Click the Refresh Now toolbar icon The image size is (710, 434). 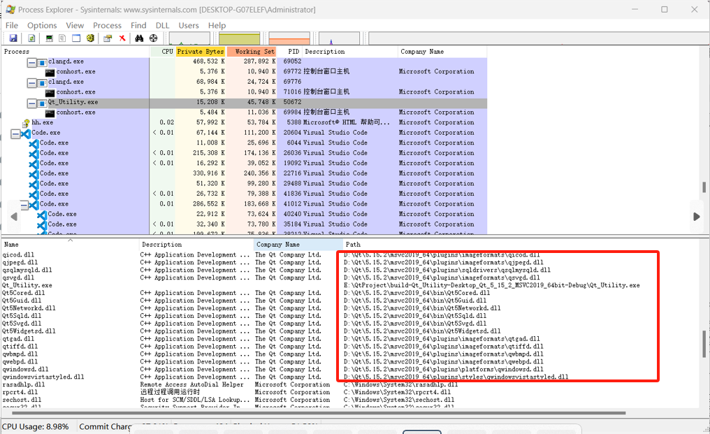pos(31,38)
